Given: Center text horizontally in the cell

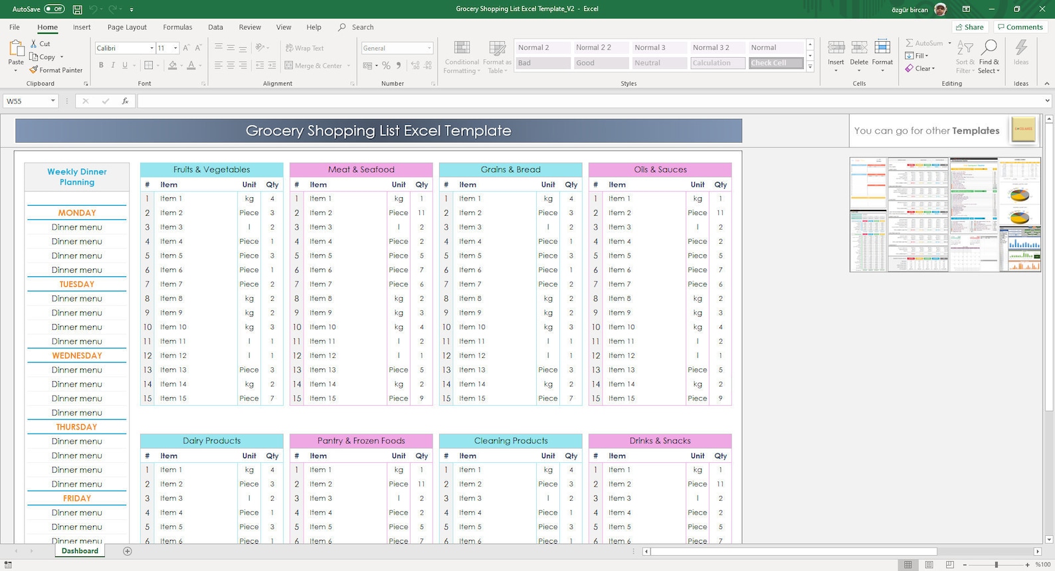Looking at the screenshot, I should pyautogui.click(x=231, y=65).
